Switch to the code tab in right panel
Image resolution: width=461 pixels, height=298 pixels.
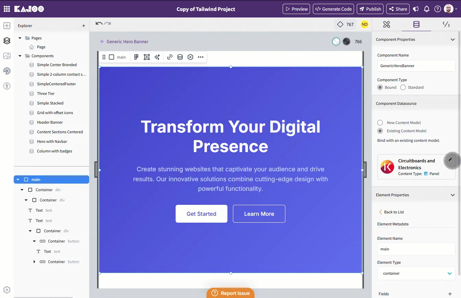pyautogui.click(x=446, y=24)
